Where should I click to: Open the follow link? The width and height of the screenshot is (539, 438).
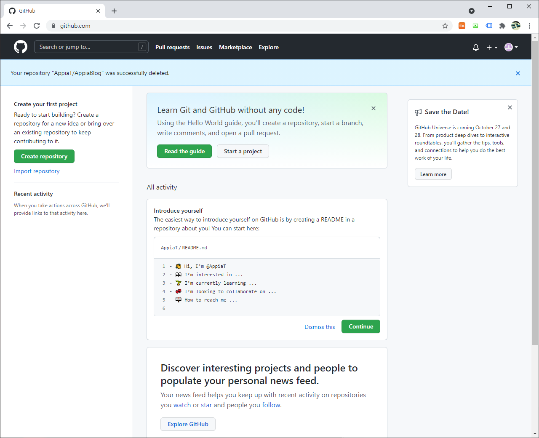[271, 405]
